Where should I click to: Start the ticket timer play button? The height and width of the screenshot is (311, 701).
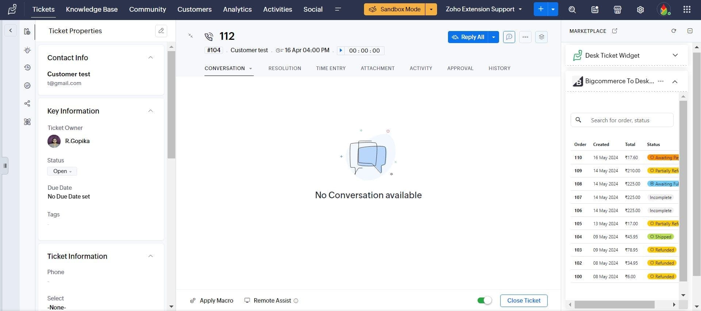tap(341, 50)
